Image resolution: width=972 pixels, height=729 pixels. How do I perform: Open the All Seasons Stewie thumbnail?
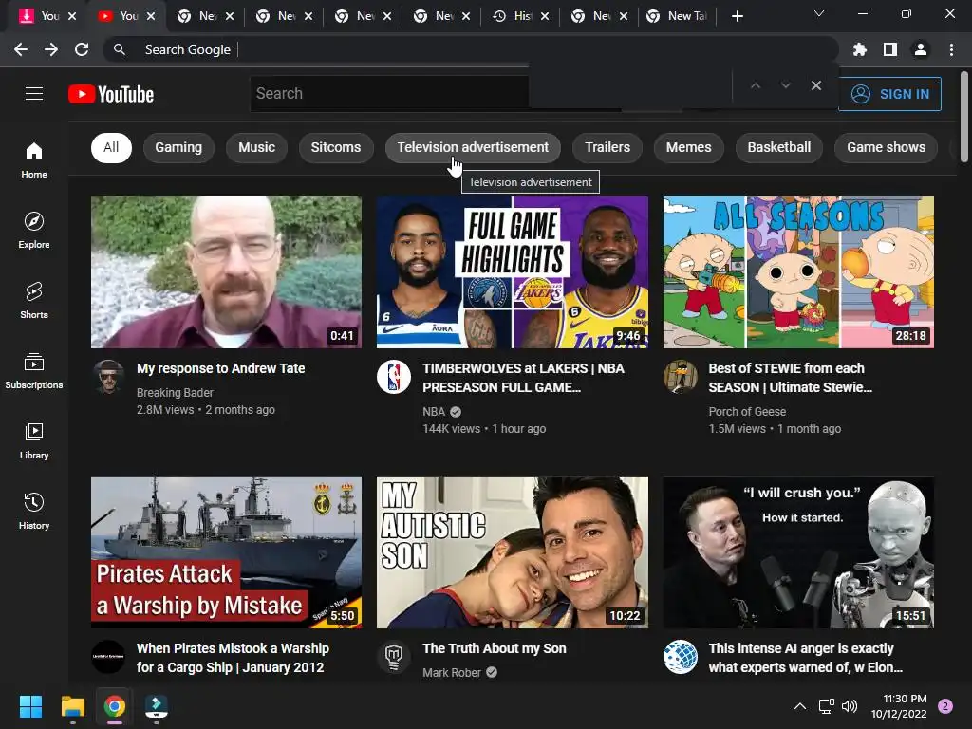pyautogui.click(x=798, y=272)
